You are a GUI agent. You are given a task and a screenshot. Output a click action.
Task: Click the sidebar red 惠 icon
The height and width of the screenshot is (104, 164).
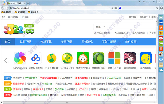pyautogui.click(x=161, y=49)
